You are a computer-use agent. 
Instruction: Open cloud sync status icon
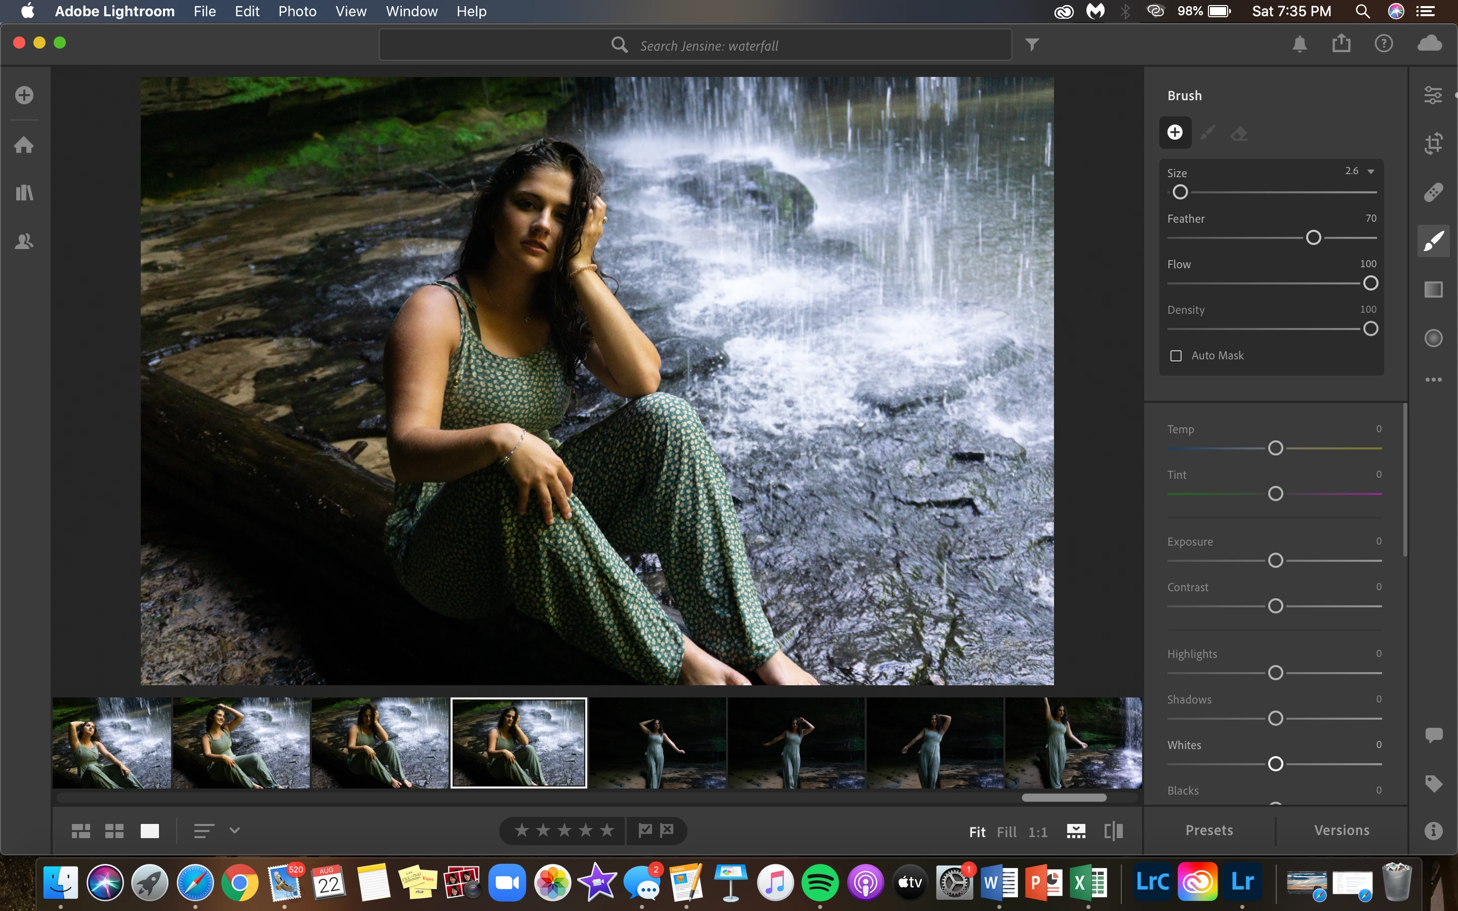coord(1429,44)
